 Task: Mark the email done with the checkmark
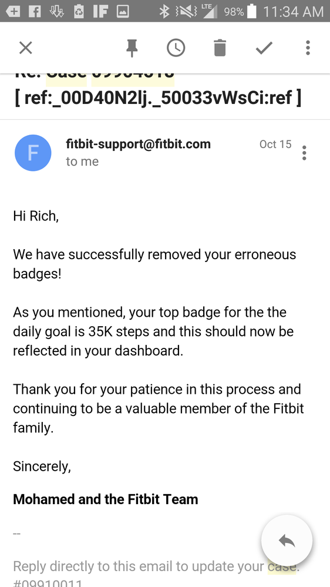pyautogui.click(x=264, y=48)
